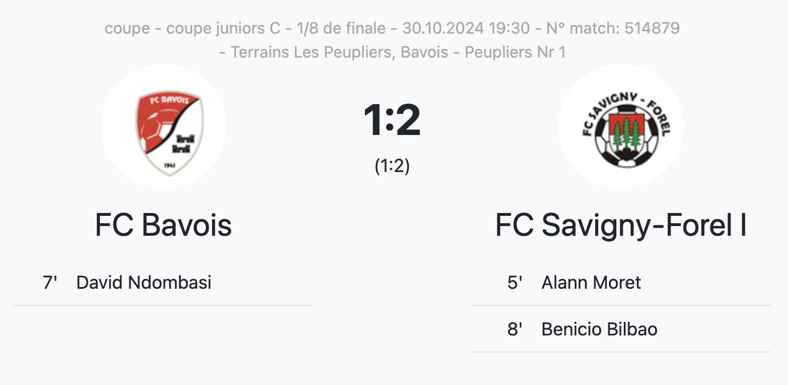Select goal scorer Alann Moret
This screenshot has width=788, height=385.
coord(591,282)
